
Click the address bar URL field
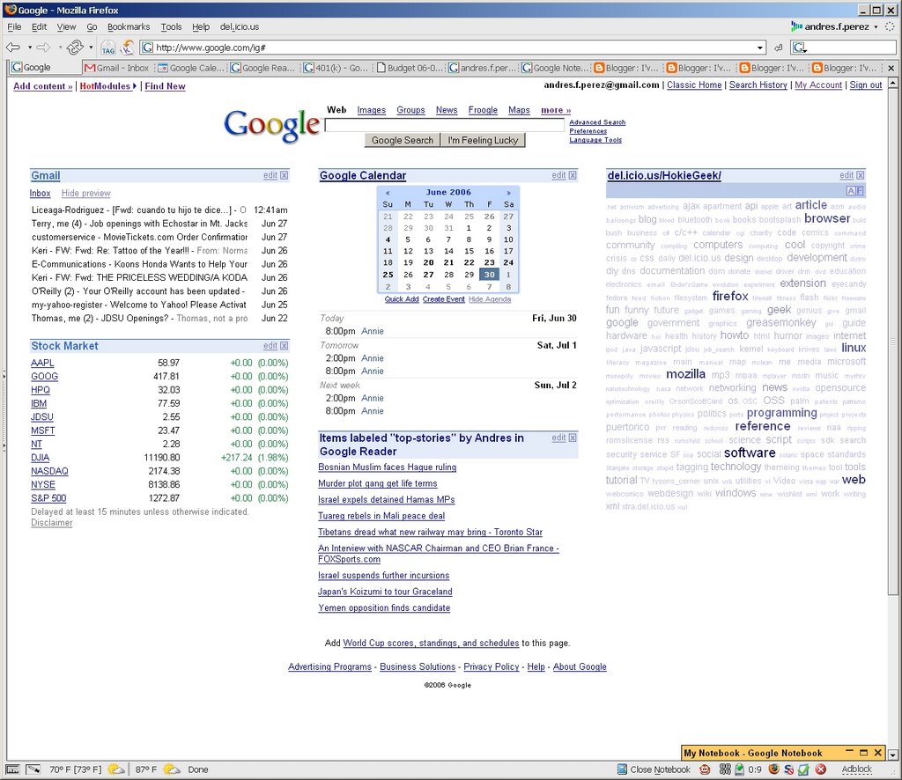click(455, 48)
